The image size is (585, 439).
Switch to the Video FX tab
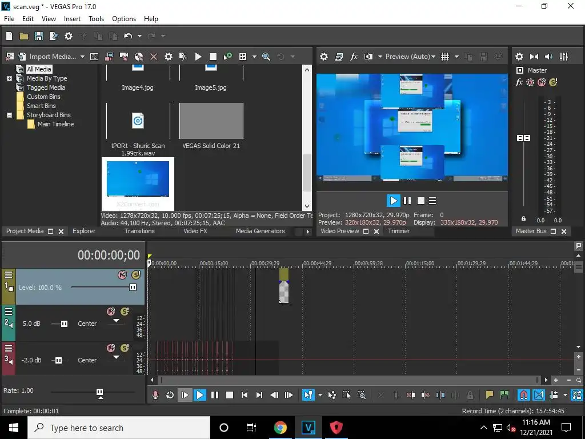pos(195,231)
